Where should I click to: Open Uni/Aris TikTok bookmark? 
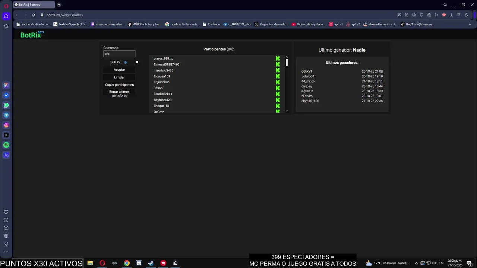pyautogui.click(x=417, y=24)
